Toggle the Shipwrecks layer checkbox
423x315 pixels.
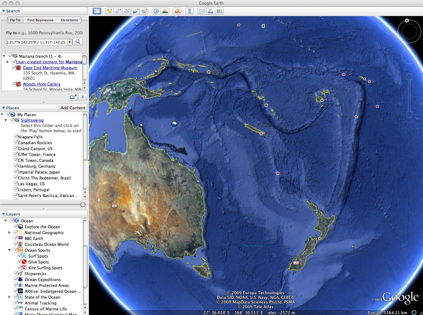pyautogui.click(x=16, y=274)
